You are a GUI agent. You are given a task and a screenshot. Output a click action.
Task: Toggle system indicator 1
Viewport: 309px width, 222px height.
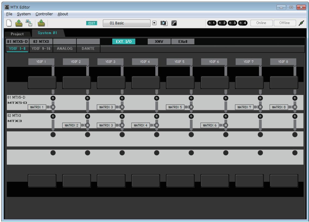pyautogui.click(x=212, y=23)
